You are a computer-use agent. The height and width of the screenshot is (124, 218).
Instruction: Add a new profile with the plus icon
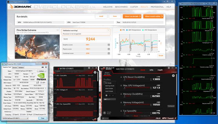[106, 95]
